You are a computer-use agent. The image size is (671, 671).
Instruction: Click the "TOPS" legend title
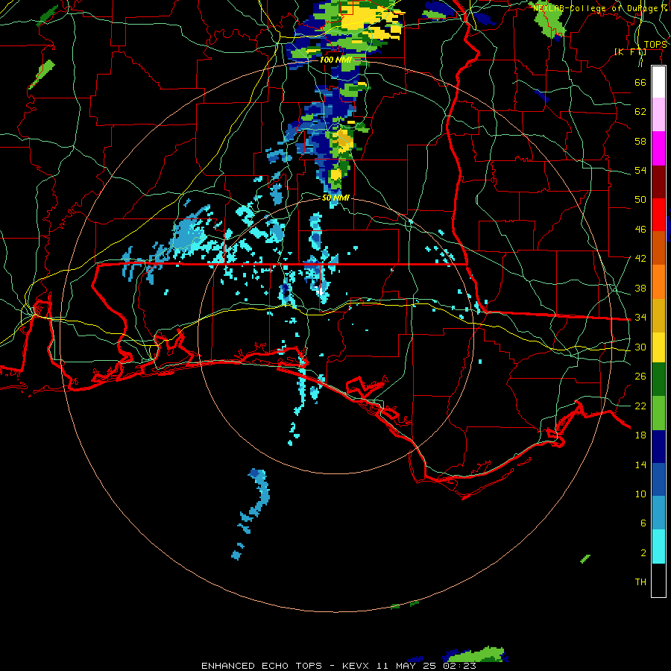click(655, 45)
